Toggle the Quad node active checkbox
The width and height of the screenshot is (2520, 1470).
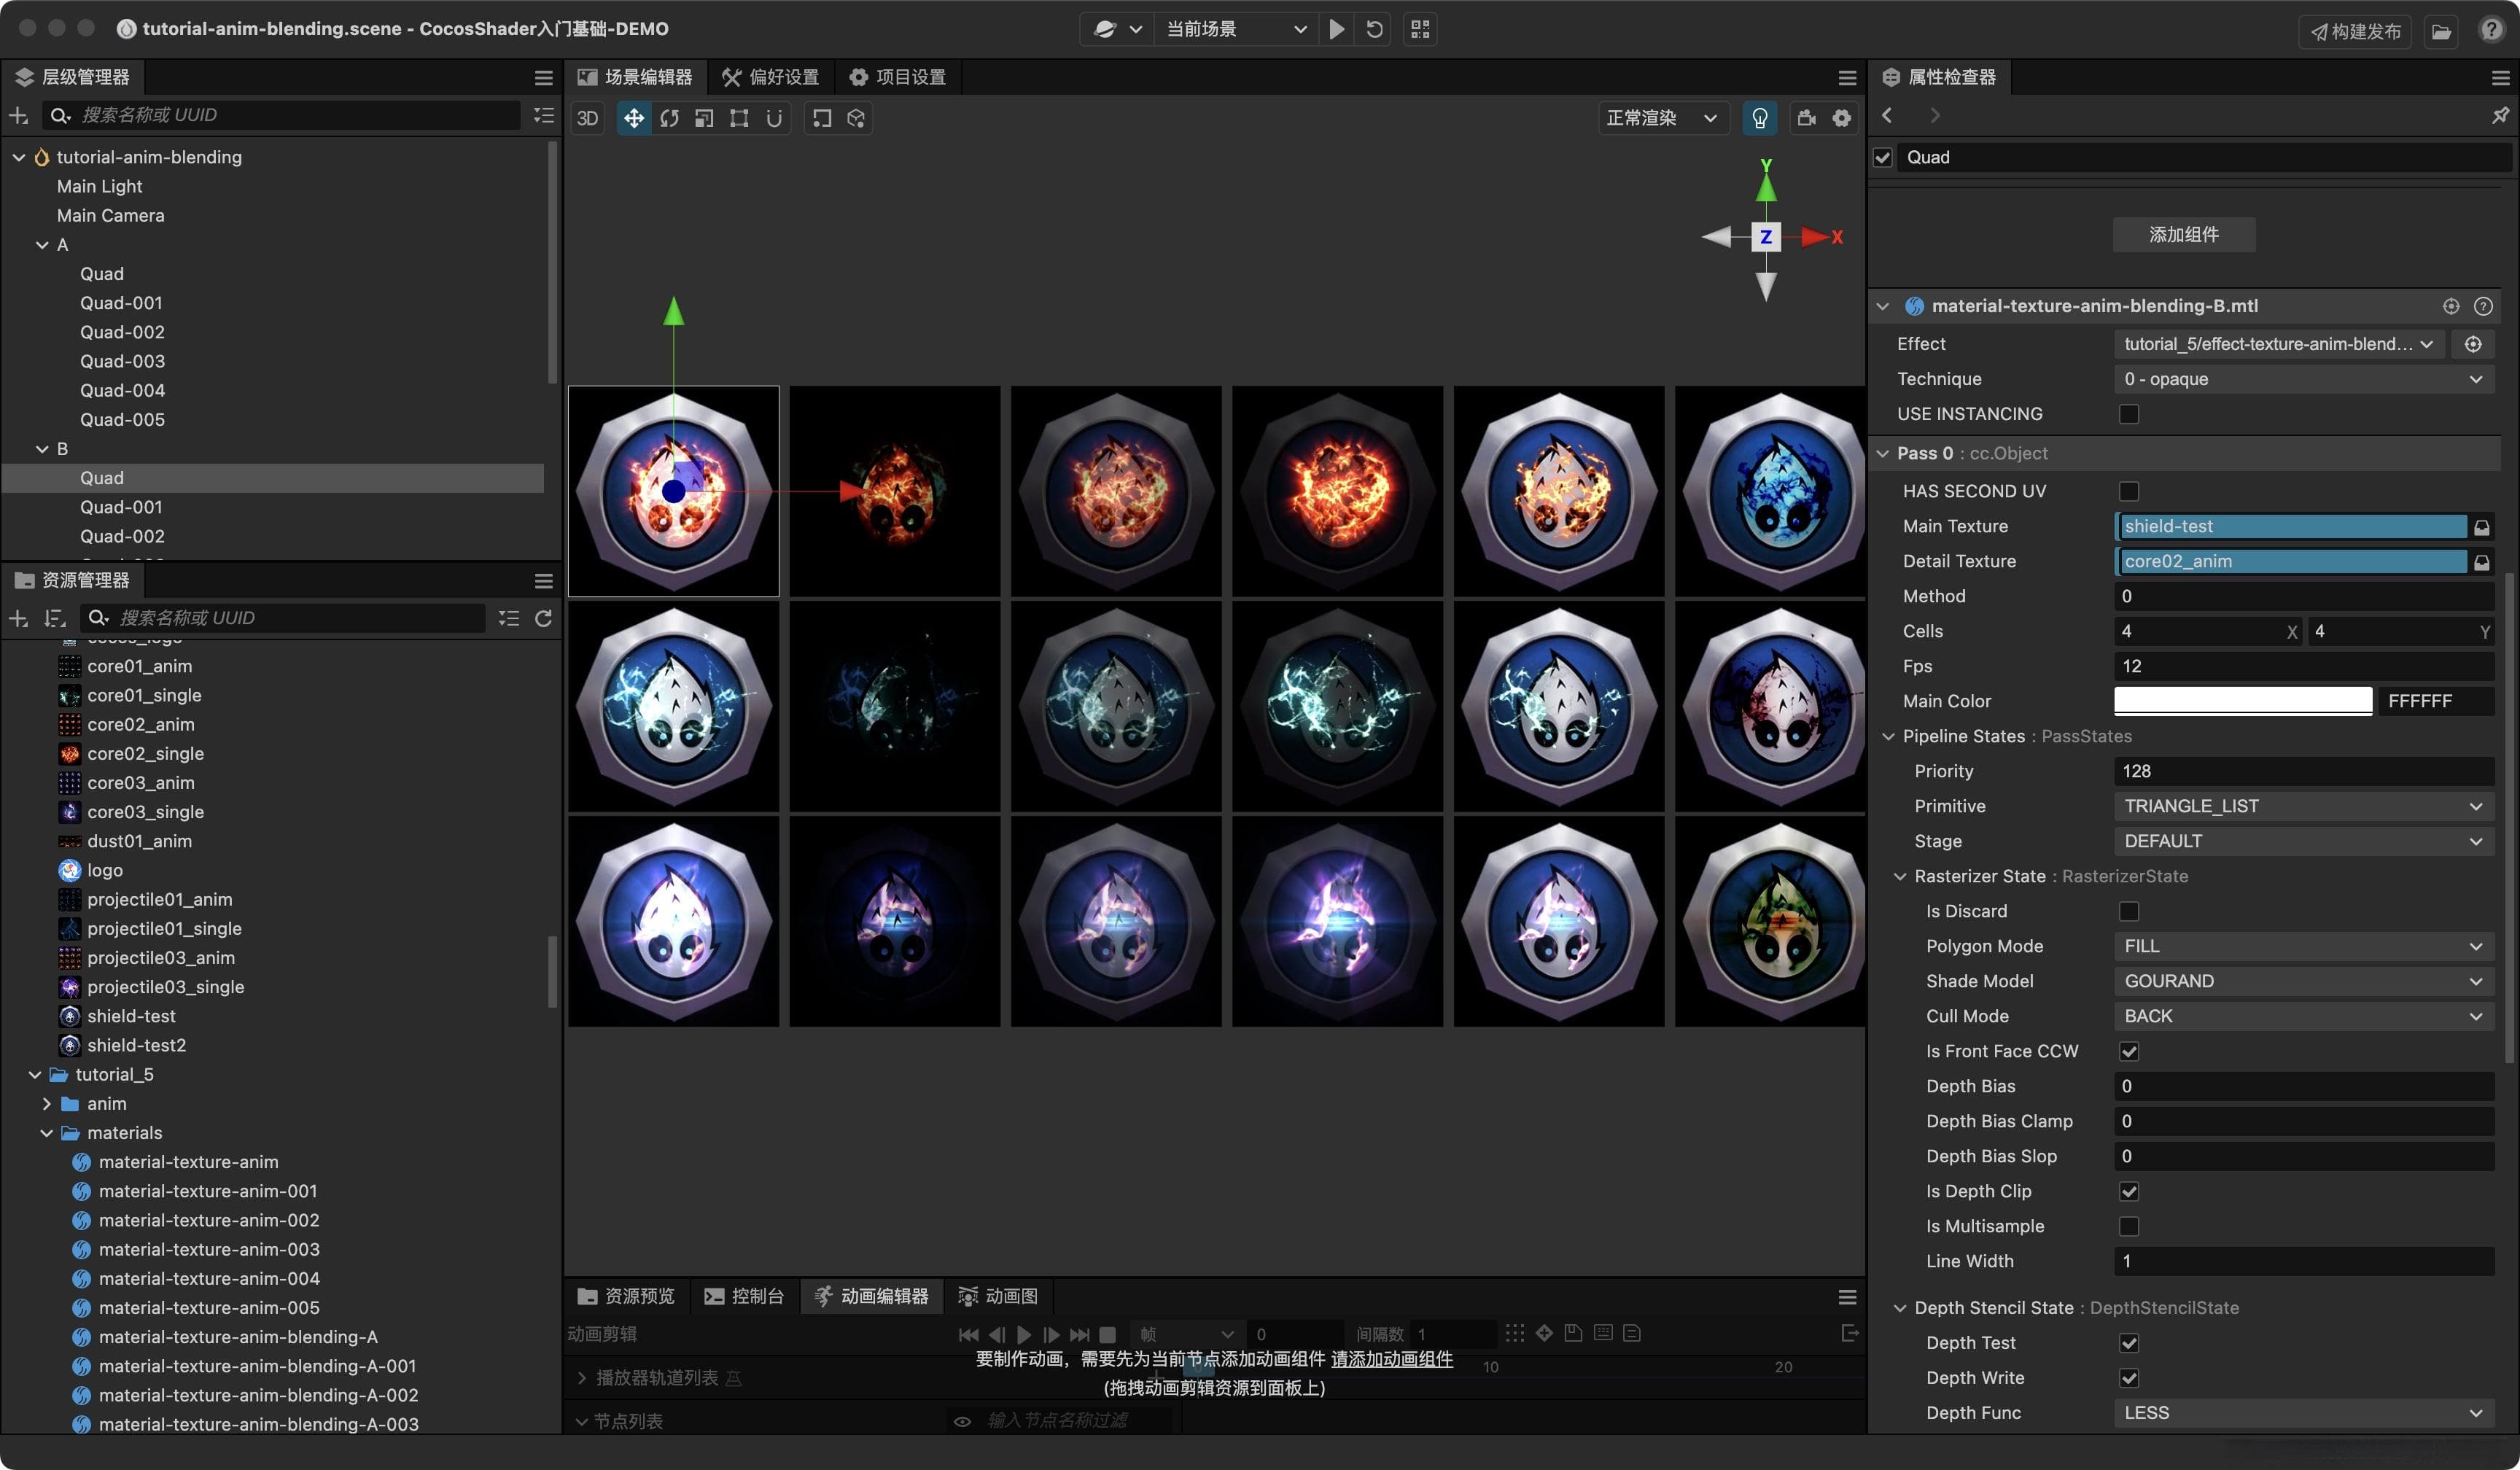(x=1883, y=158)
